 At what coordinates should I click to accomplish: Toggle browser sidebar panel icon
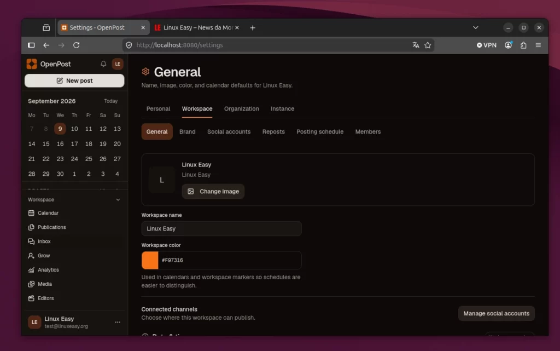tap(31, 45)
